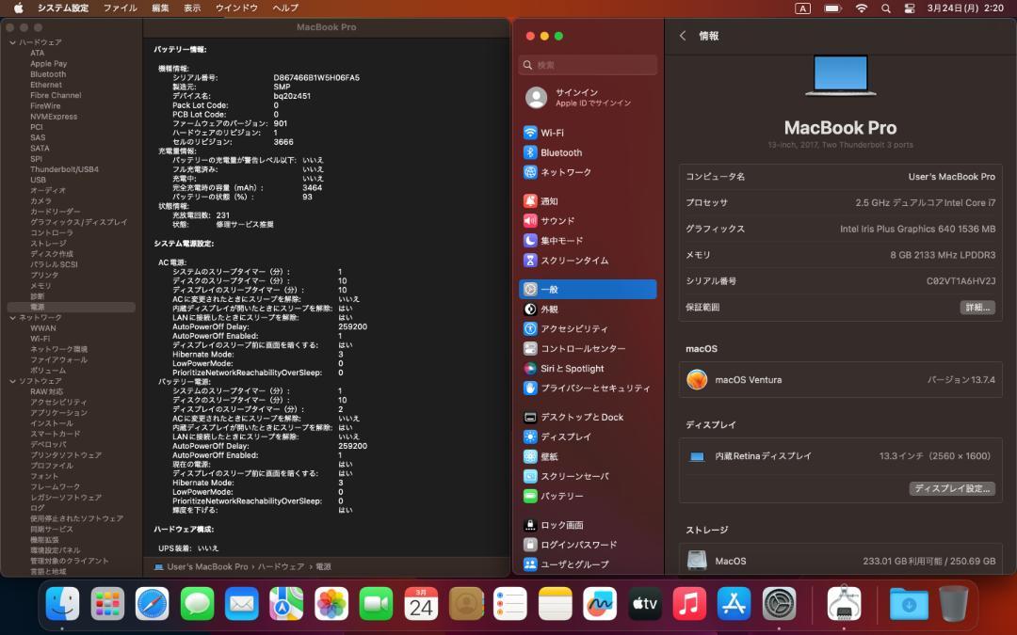Collapse the ハードウェア section in System Information
This screenshot has height=635, width=1017.
[x=12, y=42]
